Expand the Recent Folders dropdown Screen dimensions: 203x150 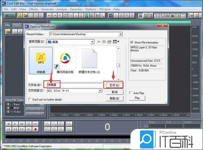coord(121,34)
